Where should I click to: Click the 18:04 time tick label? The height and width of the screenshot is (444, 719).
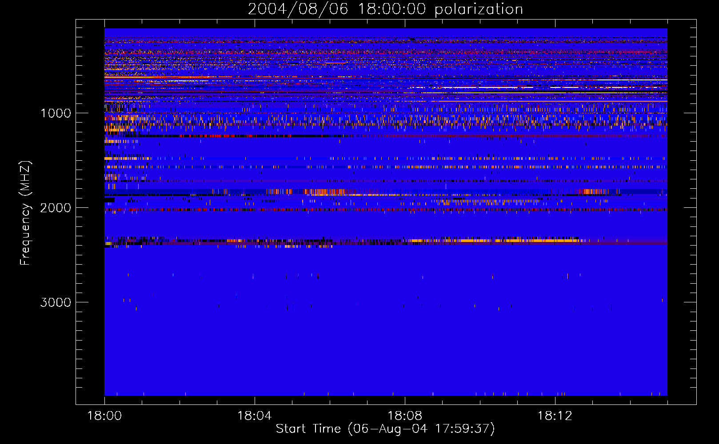tap(255, 416)
